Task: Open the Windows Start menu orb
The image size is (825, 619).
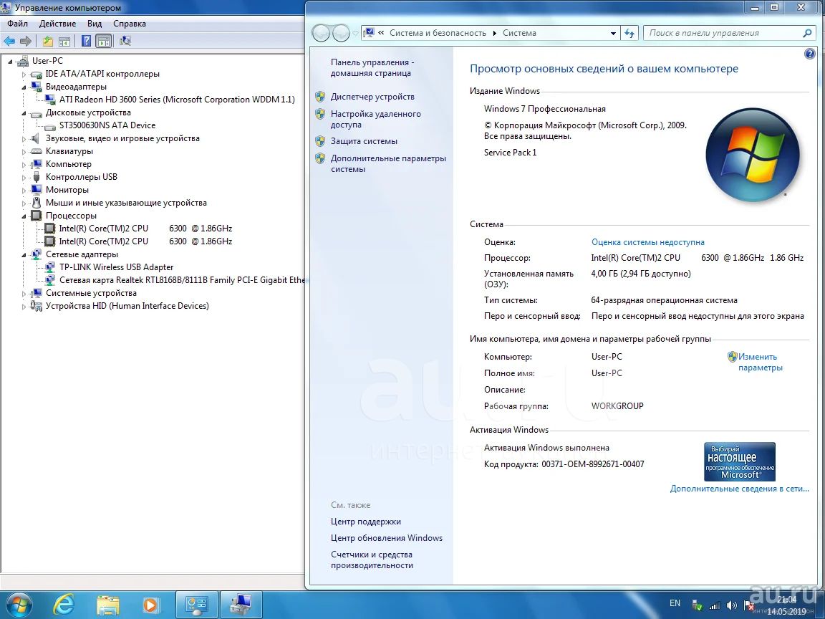Action: (19, 605)
